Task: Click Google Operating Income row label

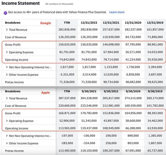Action: (17, 60)
